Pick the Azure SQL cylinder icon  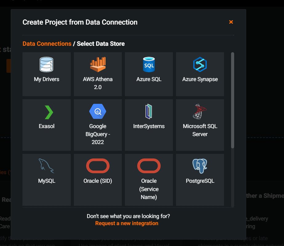(x=149, y=64)
